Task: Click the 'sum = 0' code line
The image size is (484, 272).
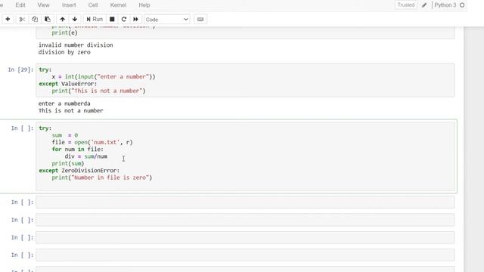Action: point(65,135)
